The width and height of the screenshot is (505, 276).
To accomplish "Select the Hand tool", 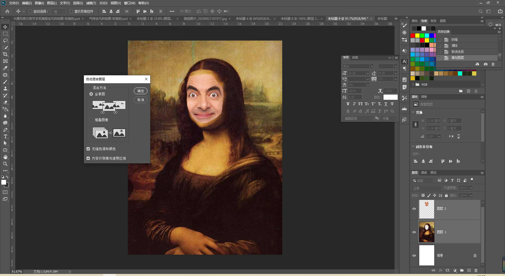I will (x=5, y=157).
